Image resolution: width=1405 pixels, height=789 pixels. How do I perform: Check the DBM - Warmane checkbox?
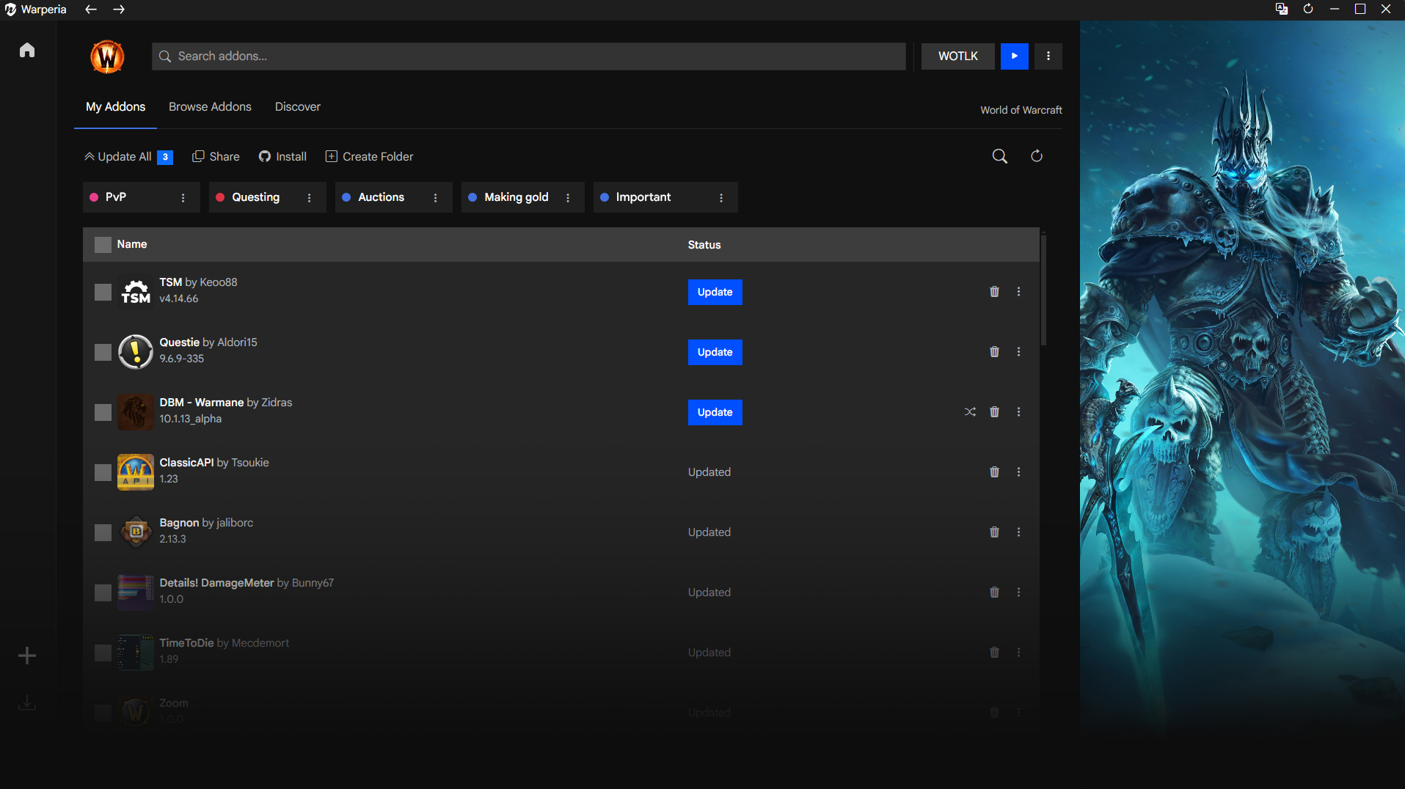(103, 413)
